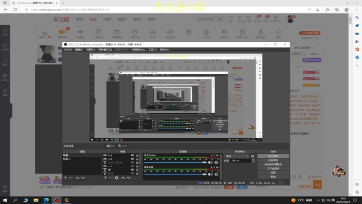Mute the Mic/Aux speaker icon

210,162
